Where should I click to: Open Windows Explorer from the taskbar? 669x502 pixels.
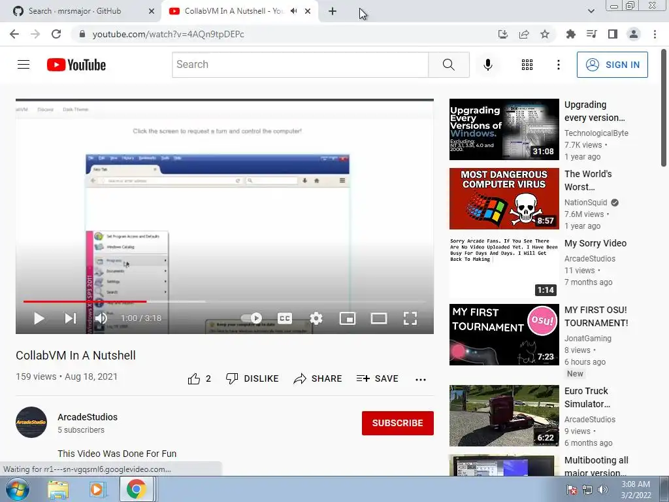point(58,490)
